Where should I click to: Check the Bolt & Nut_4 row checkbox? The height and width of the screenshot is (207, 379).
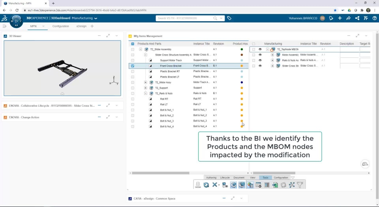[133, 126]
